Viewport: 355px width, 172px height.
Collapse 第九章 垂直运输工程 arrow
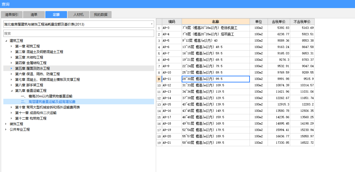(11, 91)
